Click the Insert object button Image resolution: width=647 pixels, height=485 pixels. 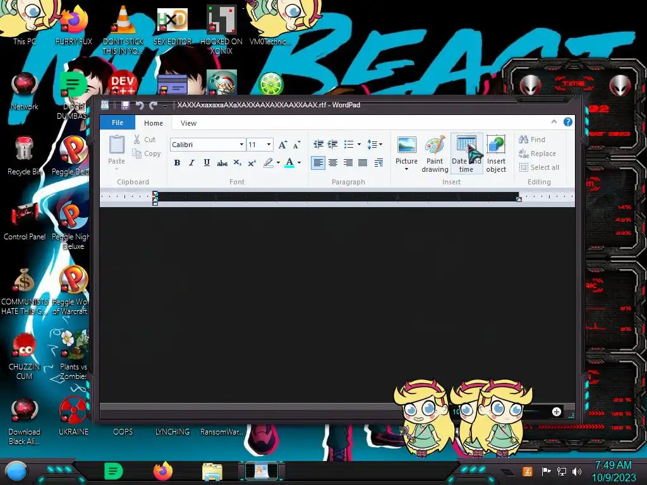point(496,154)
